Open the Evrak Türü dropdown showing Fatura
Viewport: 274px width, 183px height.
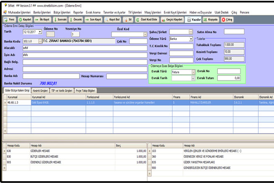click(x=193, y=71)
